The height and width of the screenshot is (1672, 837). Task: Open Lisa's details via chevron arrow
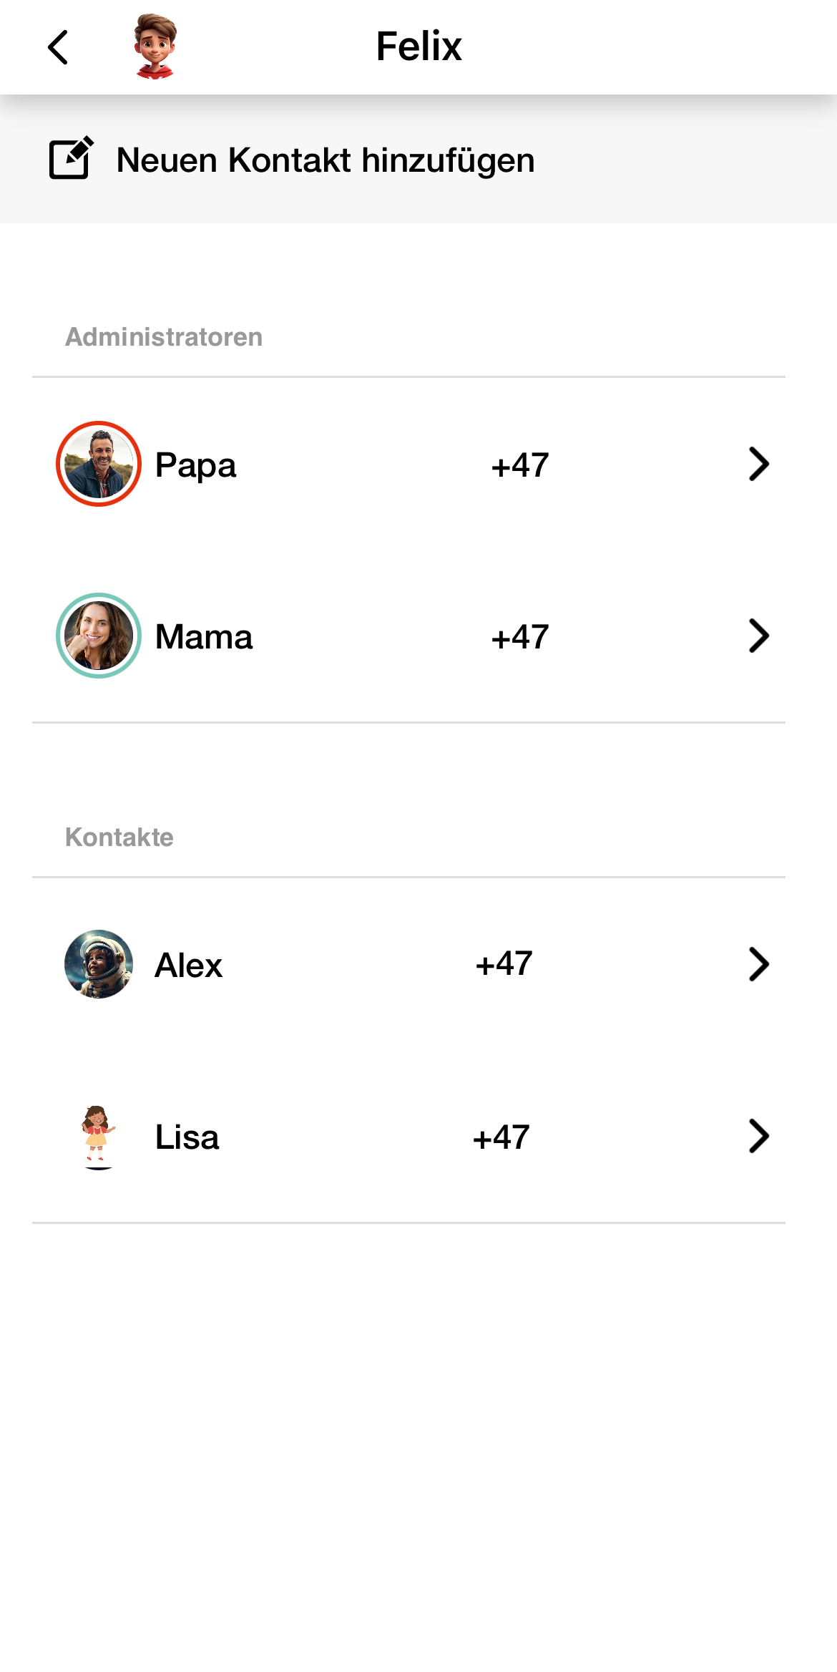(758, 1136)
